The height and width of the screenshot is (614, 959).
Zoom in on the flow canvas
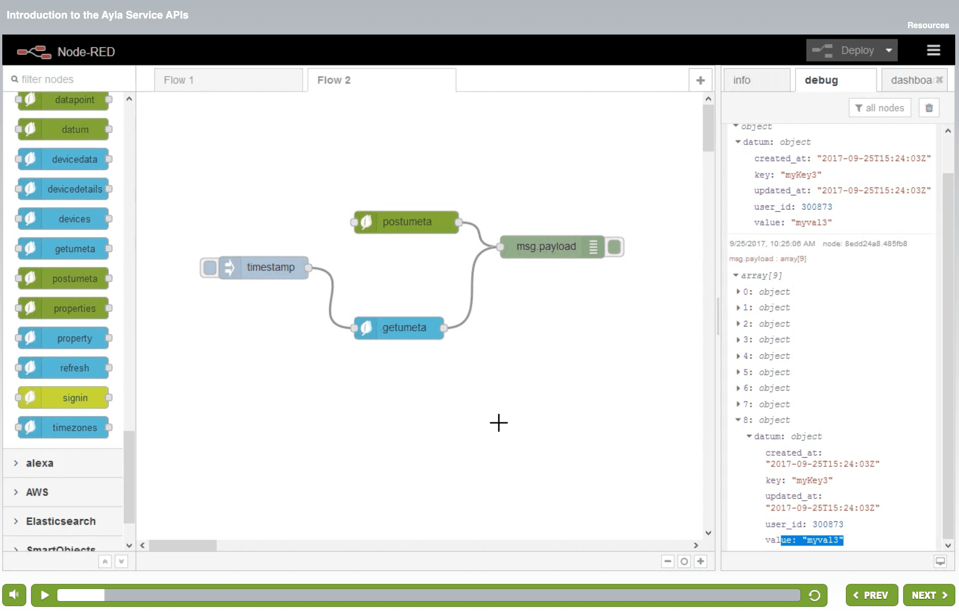coord(701,561)
